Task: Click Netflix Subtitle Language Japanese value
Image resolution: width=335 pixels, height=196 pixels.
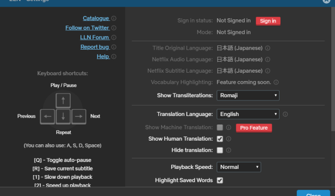Action: pos(240,71)
